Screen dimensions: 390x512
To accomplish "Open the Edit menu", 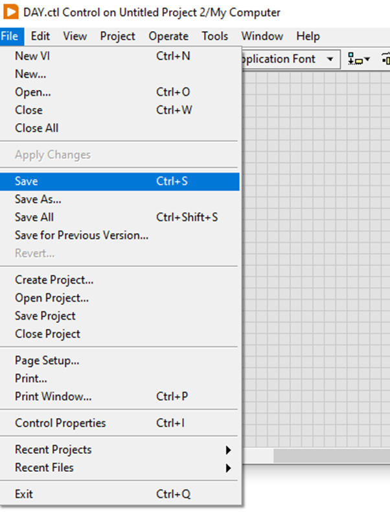I will point(40,36).
